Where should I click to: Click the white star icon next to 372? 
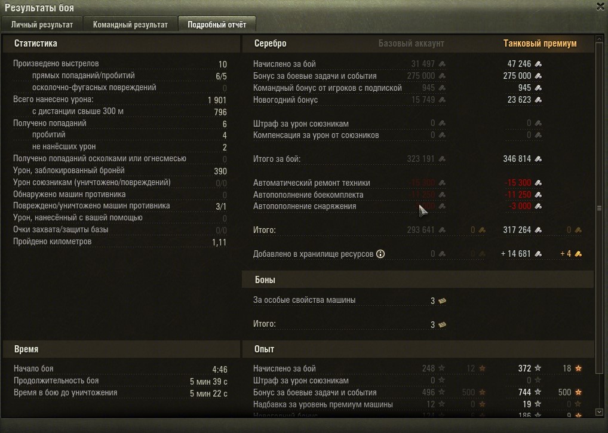(538, 368)
